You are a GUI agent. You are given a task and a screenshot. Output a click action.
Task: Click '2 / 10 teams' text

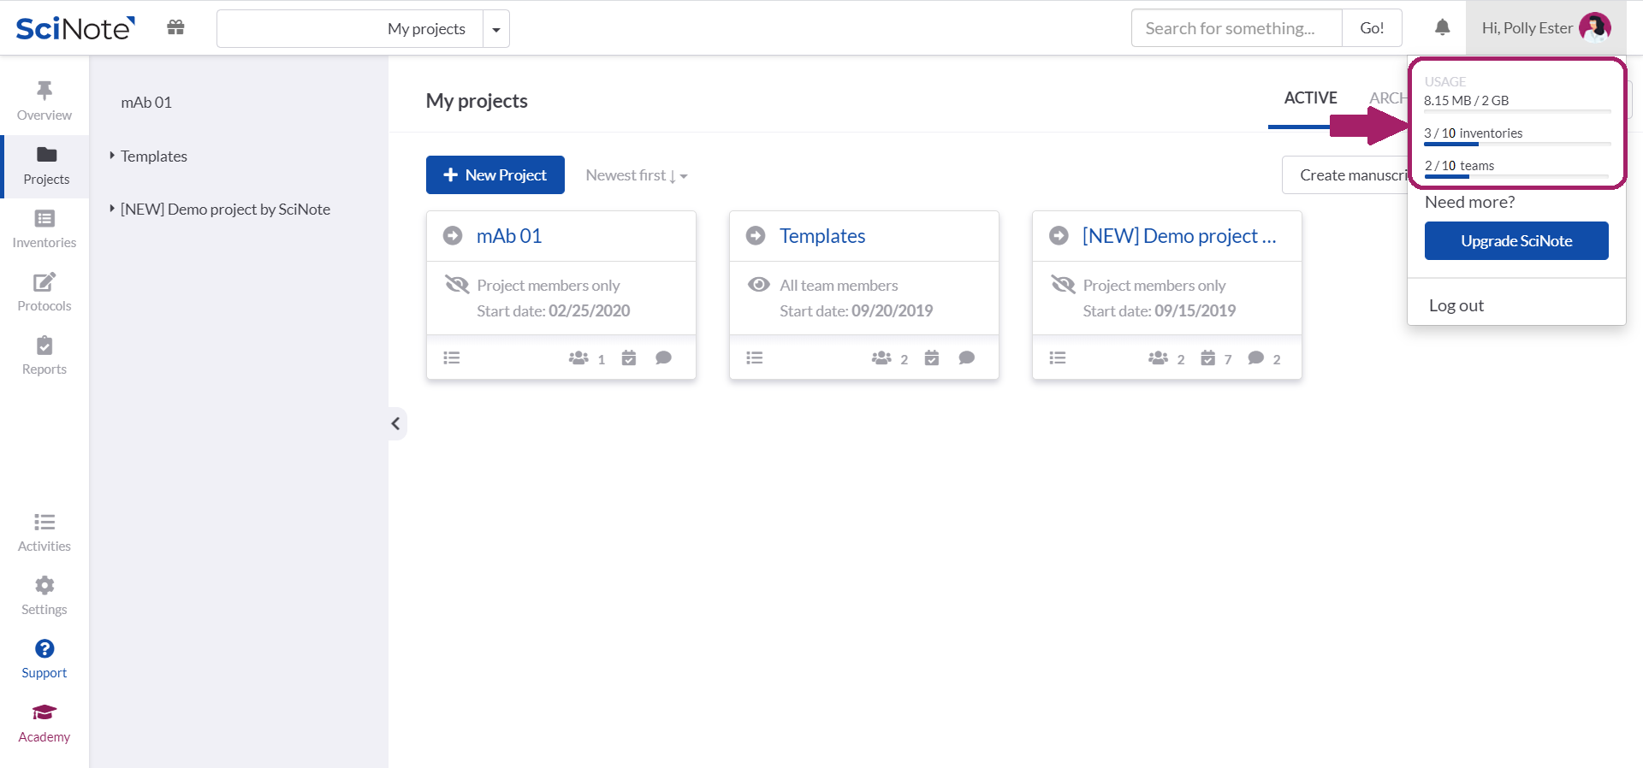point(1459,165)
